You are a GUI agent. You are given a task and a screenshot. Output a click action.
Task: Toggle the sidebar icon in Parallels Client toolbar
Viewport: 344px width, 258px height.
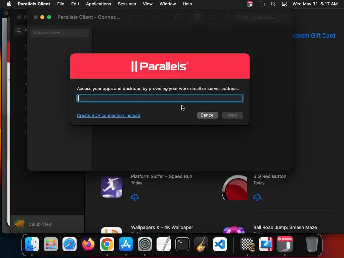click(x=179, y=17)
